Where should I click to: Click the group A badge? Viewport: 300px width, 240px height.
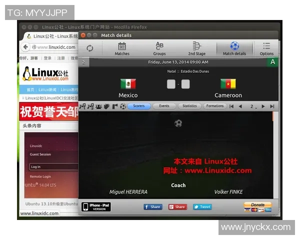(272, 62)
